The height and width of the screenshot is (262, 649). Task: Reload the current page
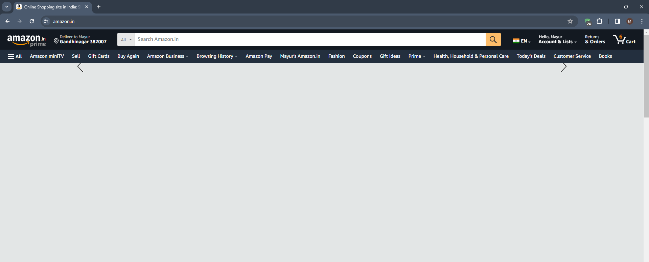click(x=32, y=21)
